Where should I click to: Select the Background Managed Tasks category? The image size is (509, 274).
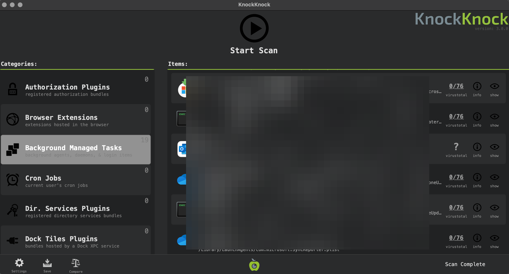pyautogui.click(x=76, y=149)
